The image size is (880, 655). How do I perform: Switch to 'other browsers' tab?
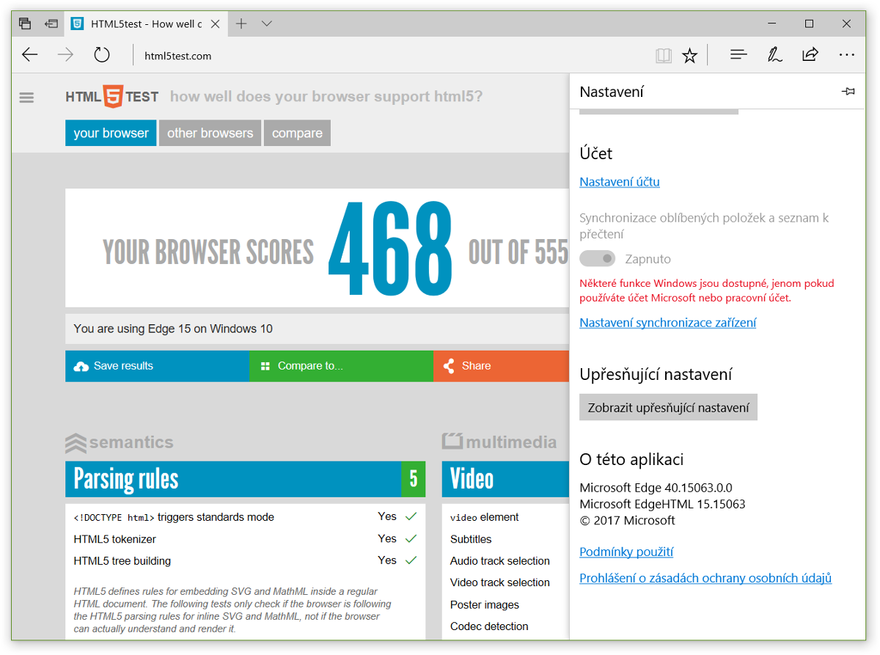click(210, 133)
